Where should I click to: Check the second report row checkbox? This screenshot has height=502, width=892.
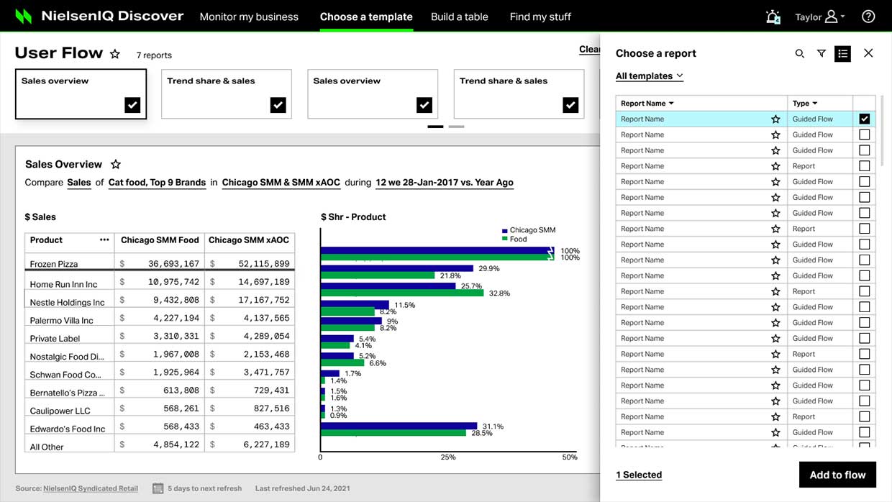[865, 134]
